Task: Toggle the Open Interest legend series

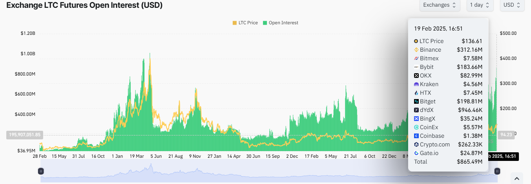Action: click(281, 23)
